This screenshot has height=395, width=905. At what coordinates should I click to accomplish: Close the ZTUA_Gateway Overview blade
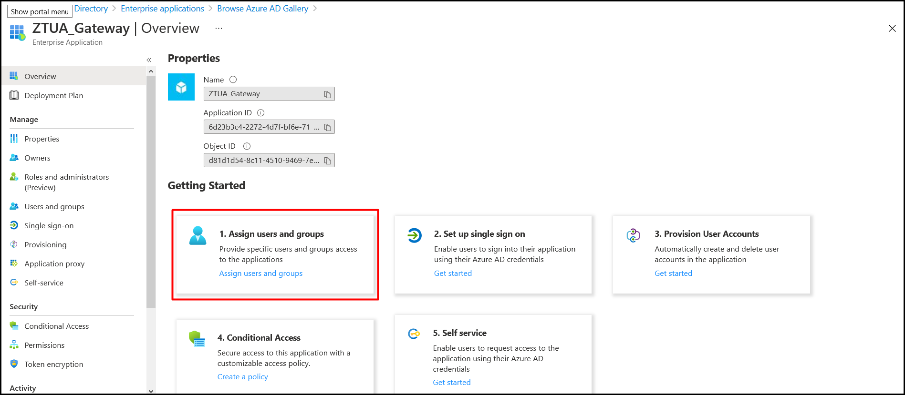(892, 29)
